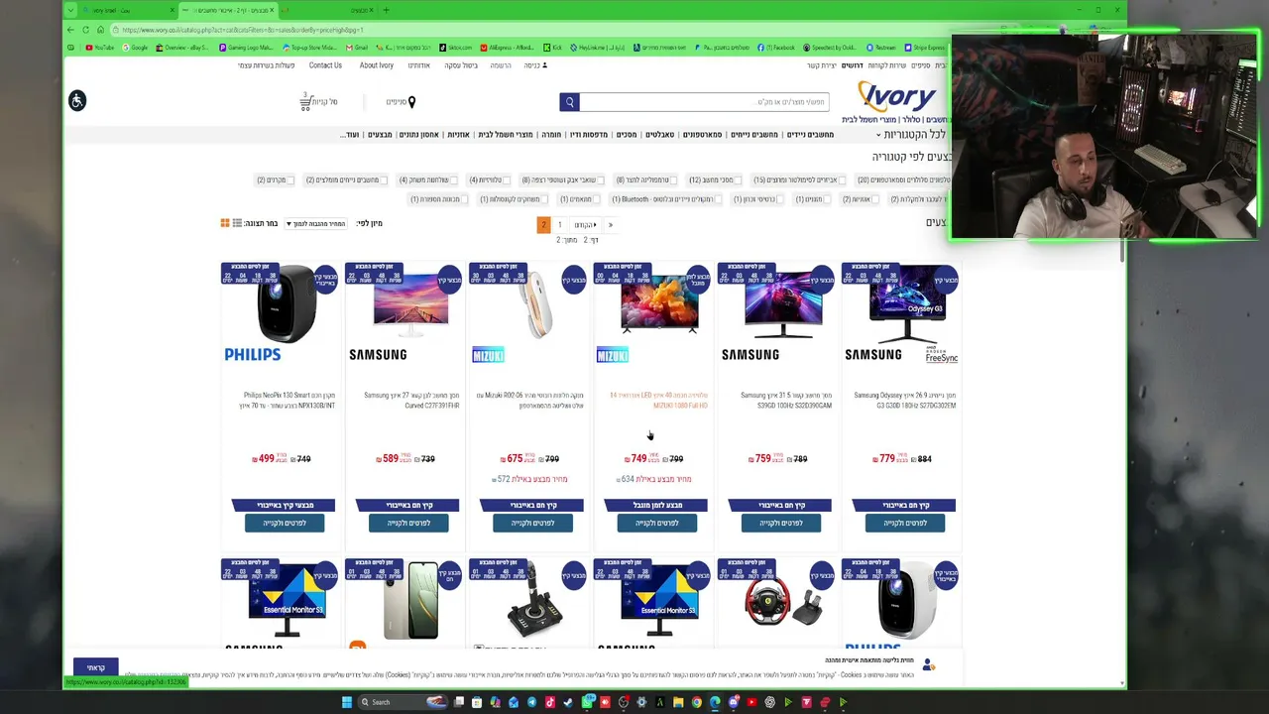The height and width of the screenshot is (714, 1269).
Task: Open the YouTube bookmark
Action: (99, 48)
